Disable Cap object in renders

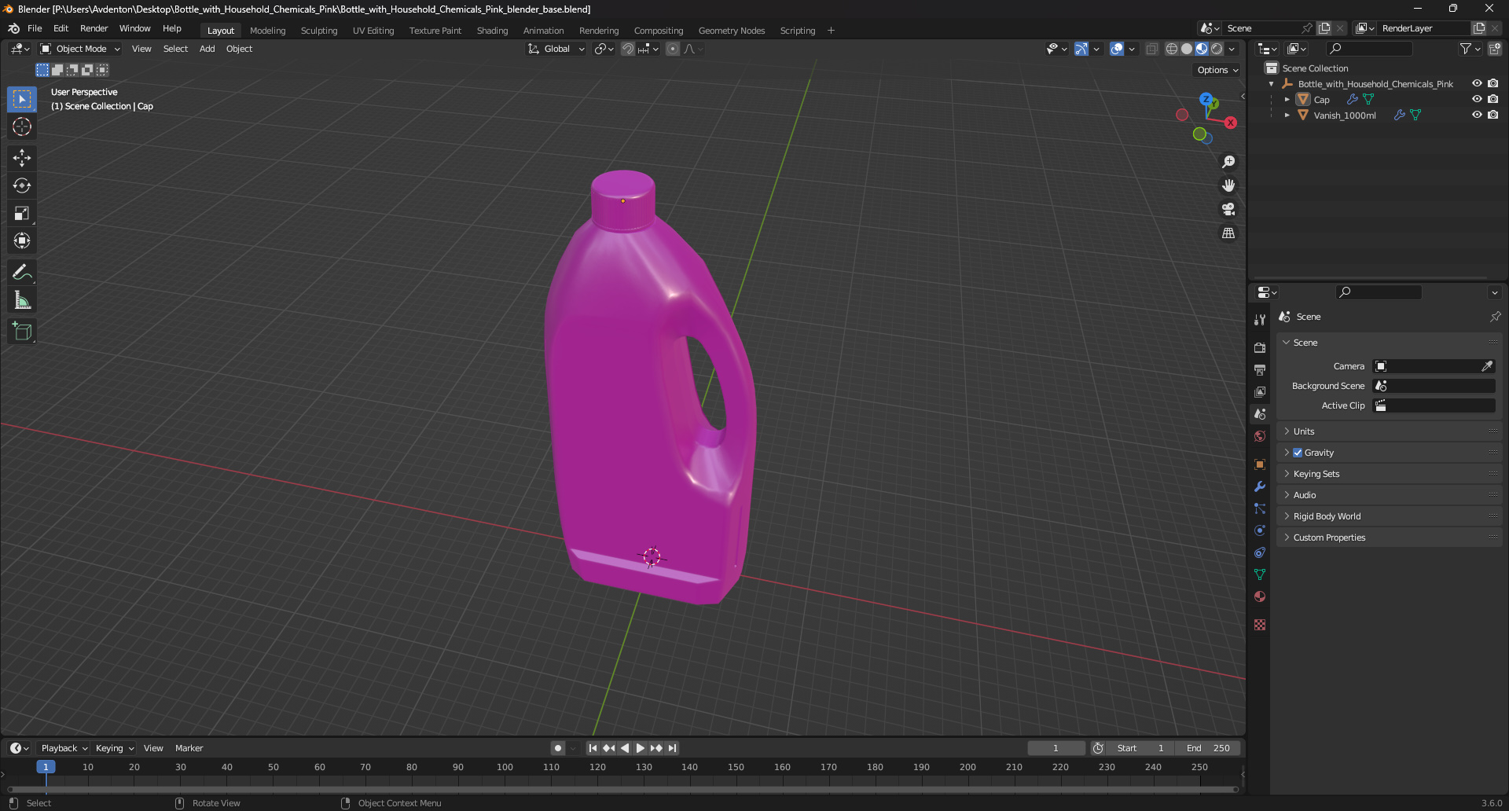coord(1492,99)
